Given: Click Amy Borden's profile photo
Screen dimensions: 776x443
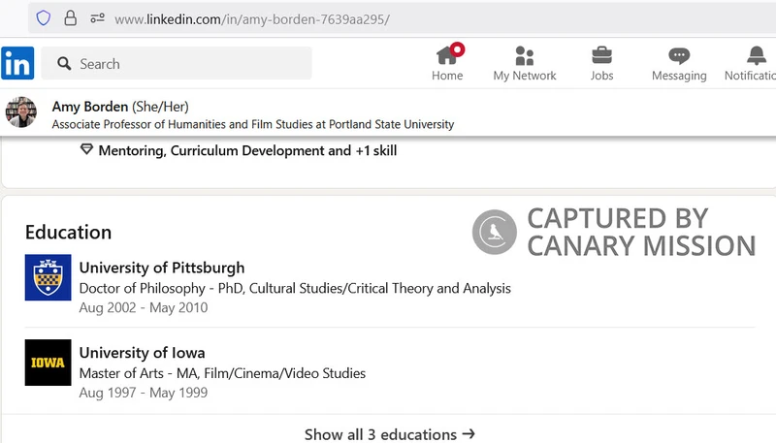Looking at the screenshot, I should [x=20, y=112].
